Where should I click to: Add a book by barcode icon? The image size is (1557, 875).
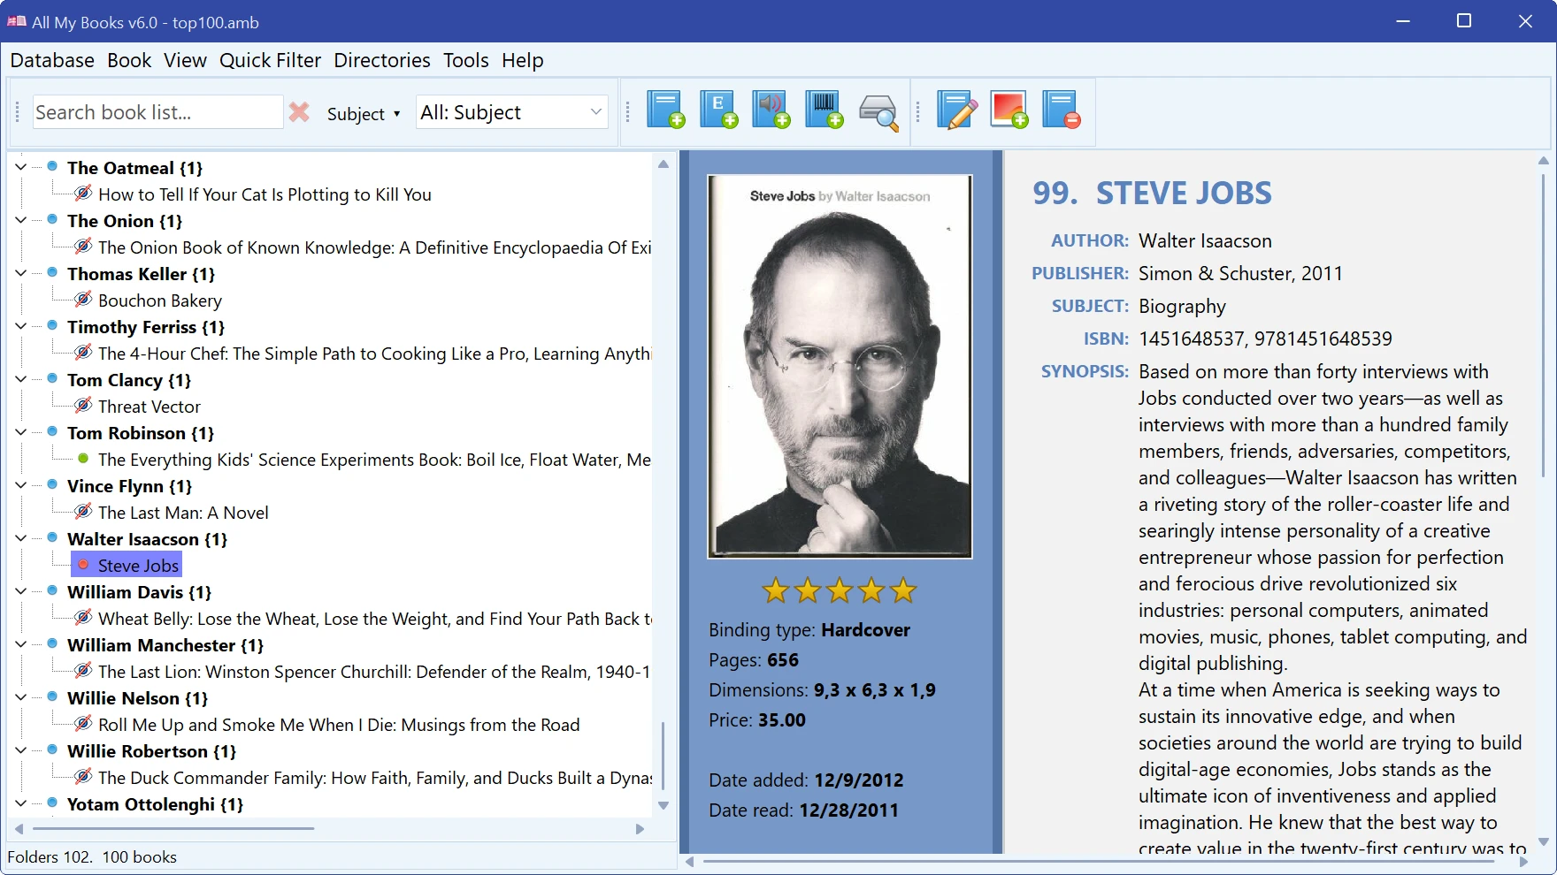825,110
